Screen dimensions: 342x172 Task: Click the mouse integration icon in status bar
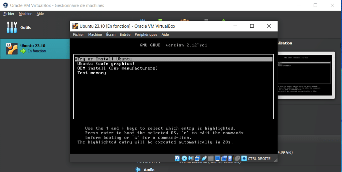point(237,159)
